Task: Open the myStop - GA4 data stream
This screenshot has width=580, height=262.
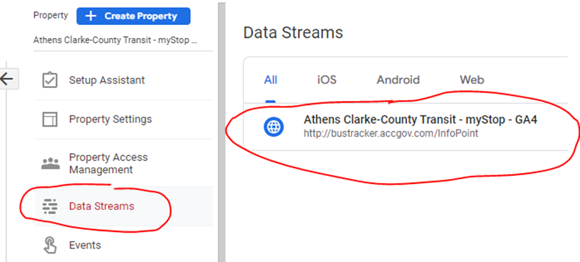Action: pyautogui.click(x=405, y=127)
